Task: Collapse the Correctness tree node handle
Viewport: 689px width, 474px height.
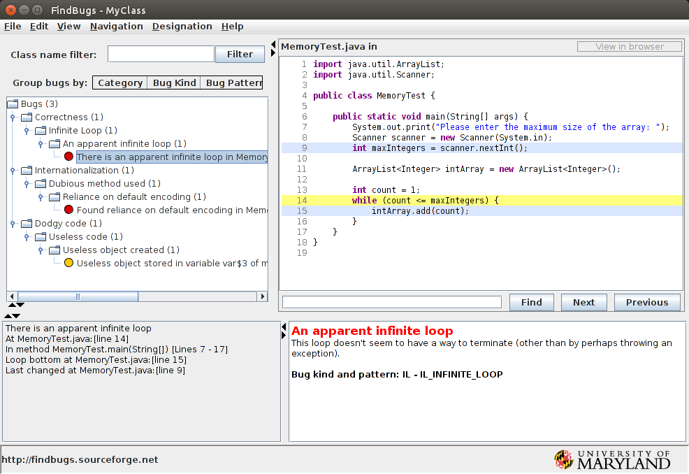Action: (13, 117)
